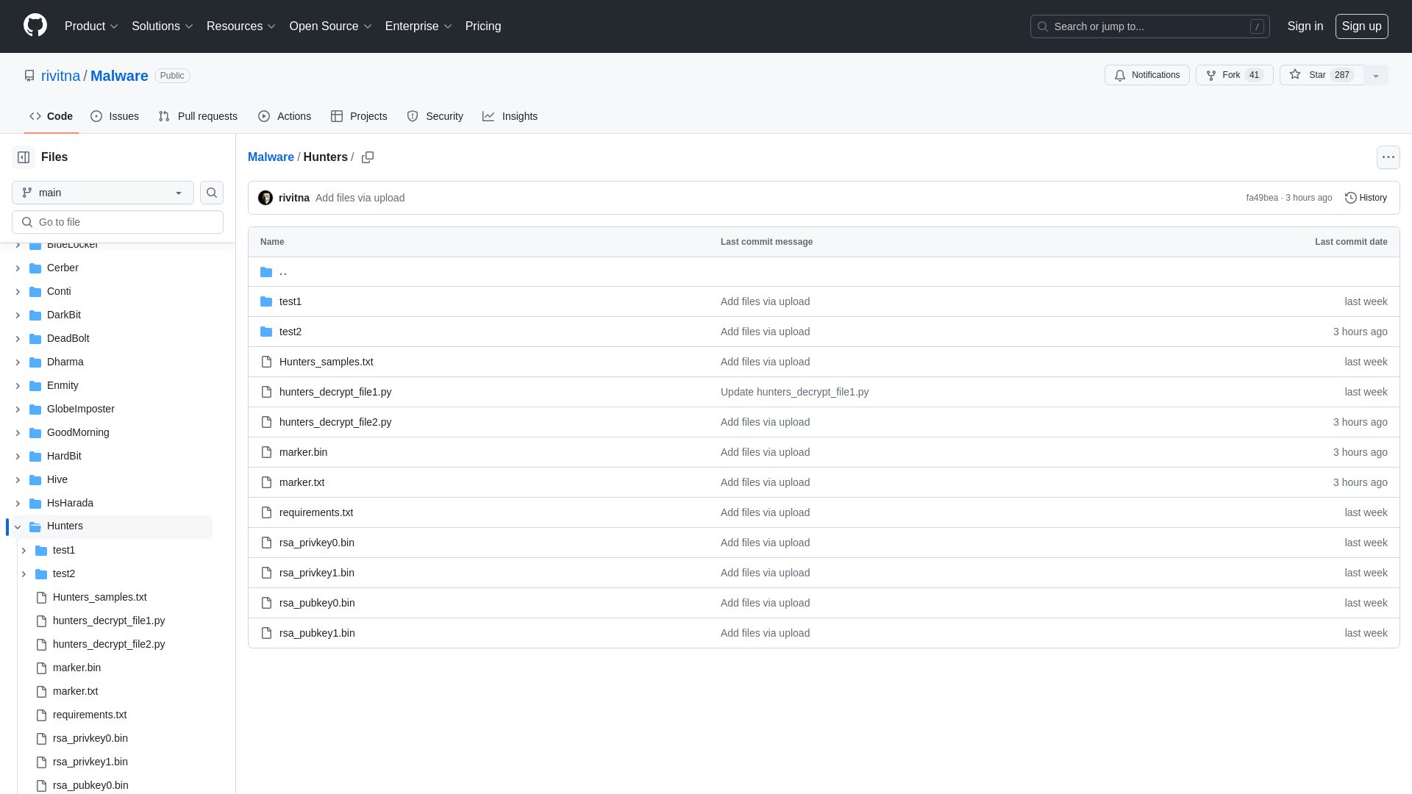This screenshot has height=794, width=1412.
Task: Click the Hive folder icon in tree
Action: coord(35,480)
